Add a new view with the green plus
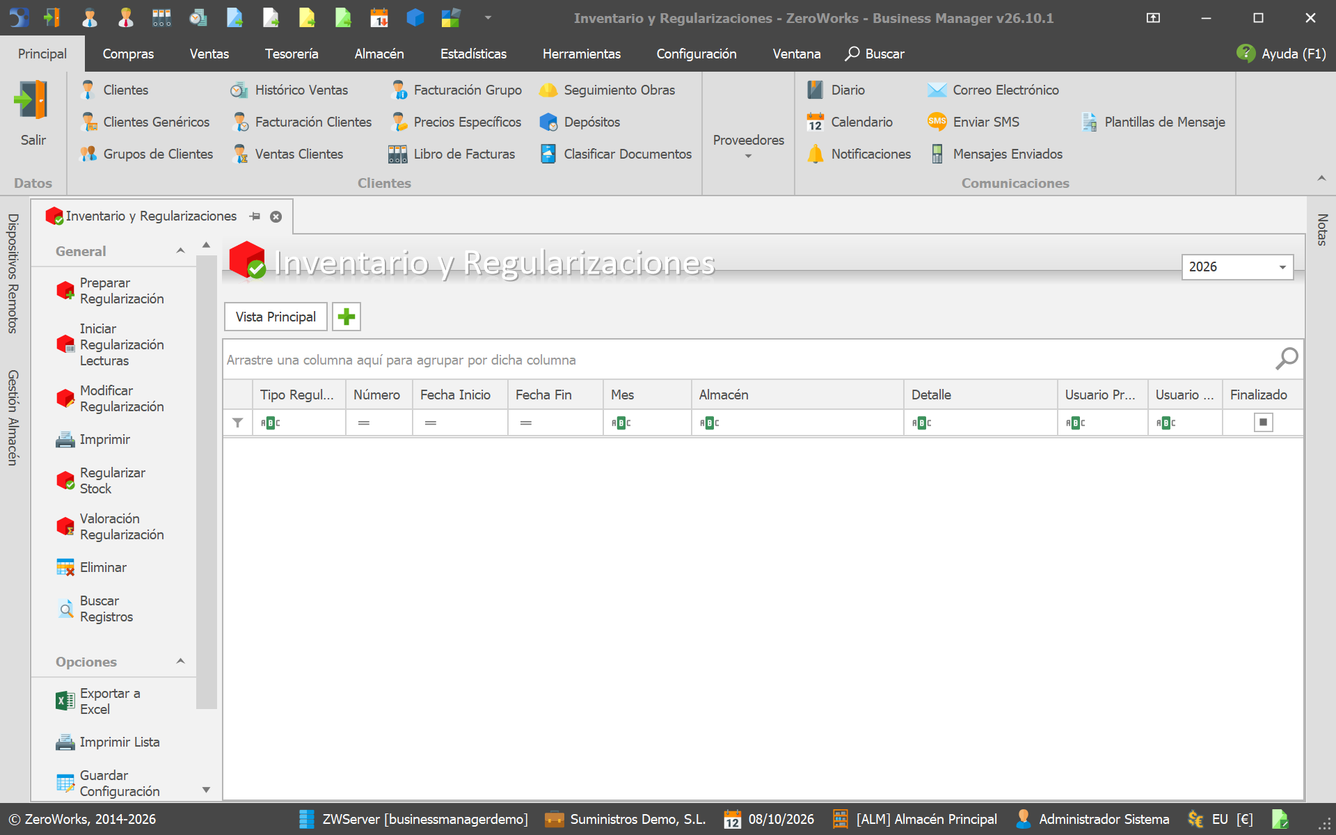 (x=347, y=317)
